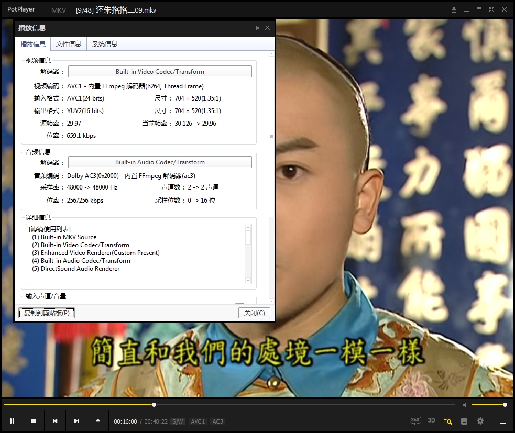The width and height of the screenshot is (515, 433).
Task: Switch to the 播放信息 tab
Action: tap(33, 44)
